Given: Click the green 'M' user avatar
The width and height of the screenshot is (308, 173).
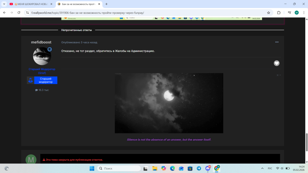Looking at the screenshot, I should (x=31, y=159).
